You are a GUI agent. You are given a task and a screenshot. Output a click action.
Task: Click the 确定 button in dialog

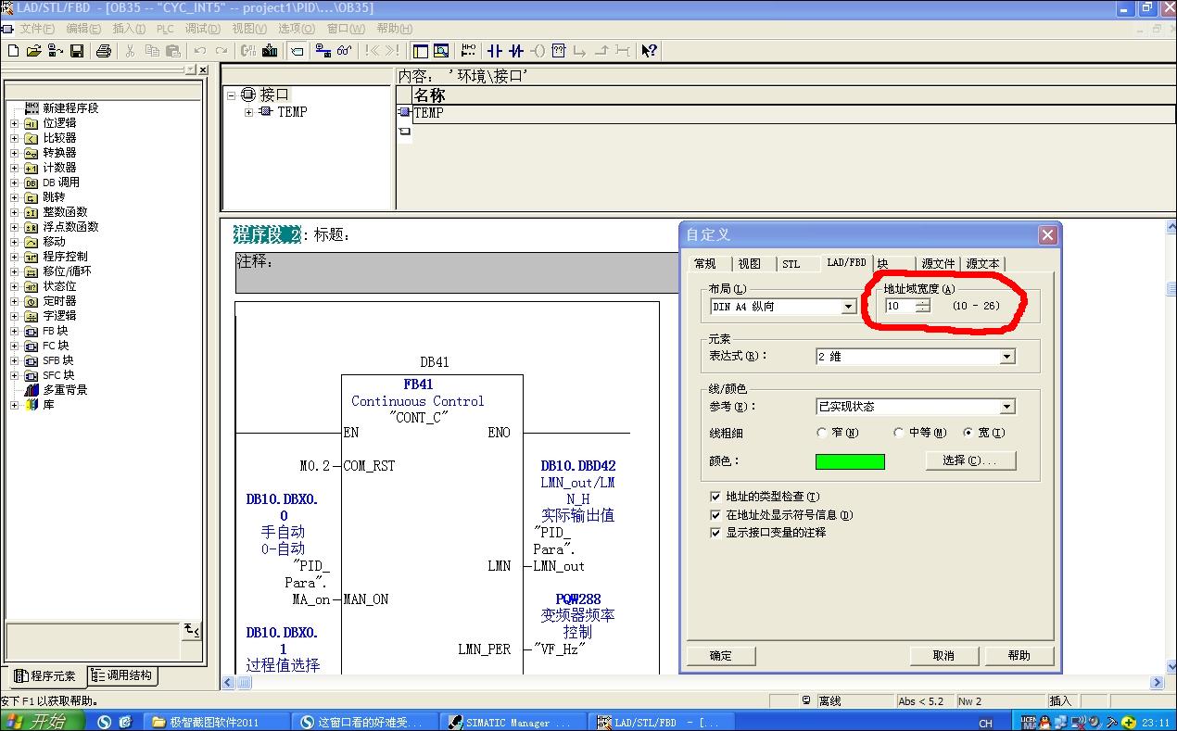coord(720,655)
